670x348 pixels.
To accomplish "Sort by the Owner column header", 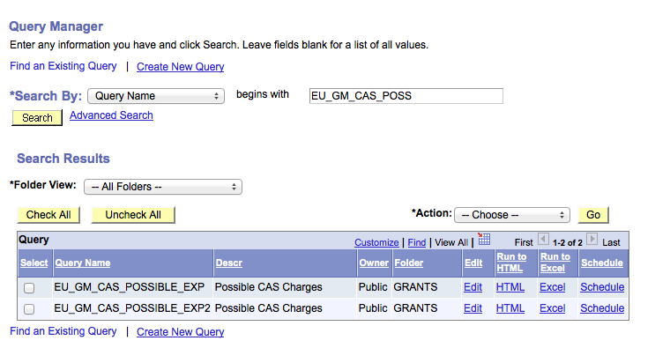I will tap(374, 263).
